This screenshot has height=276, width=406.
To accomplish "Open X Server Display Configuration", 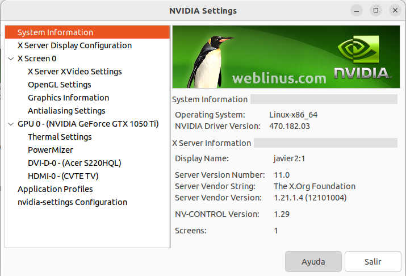I will click(x=74, y=45).
